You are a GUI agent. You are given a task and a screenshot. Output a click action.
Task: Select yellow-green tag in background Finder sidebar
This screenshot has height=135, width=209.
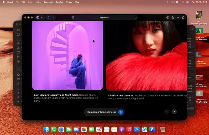(x=19, y=101)
